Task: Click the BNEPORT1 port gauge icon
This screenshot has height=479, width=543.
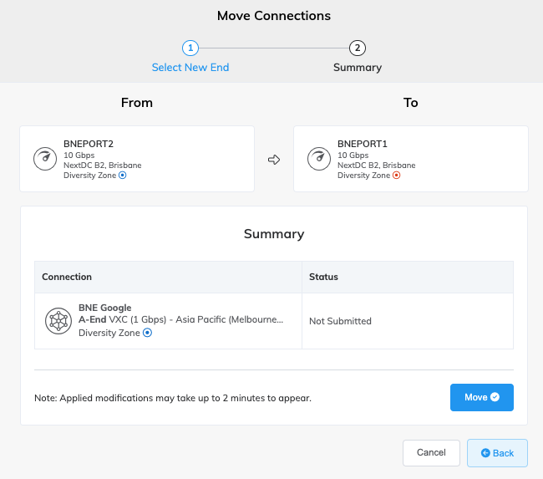Action: 319,159
